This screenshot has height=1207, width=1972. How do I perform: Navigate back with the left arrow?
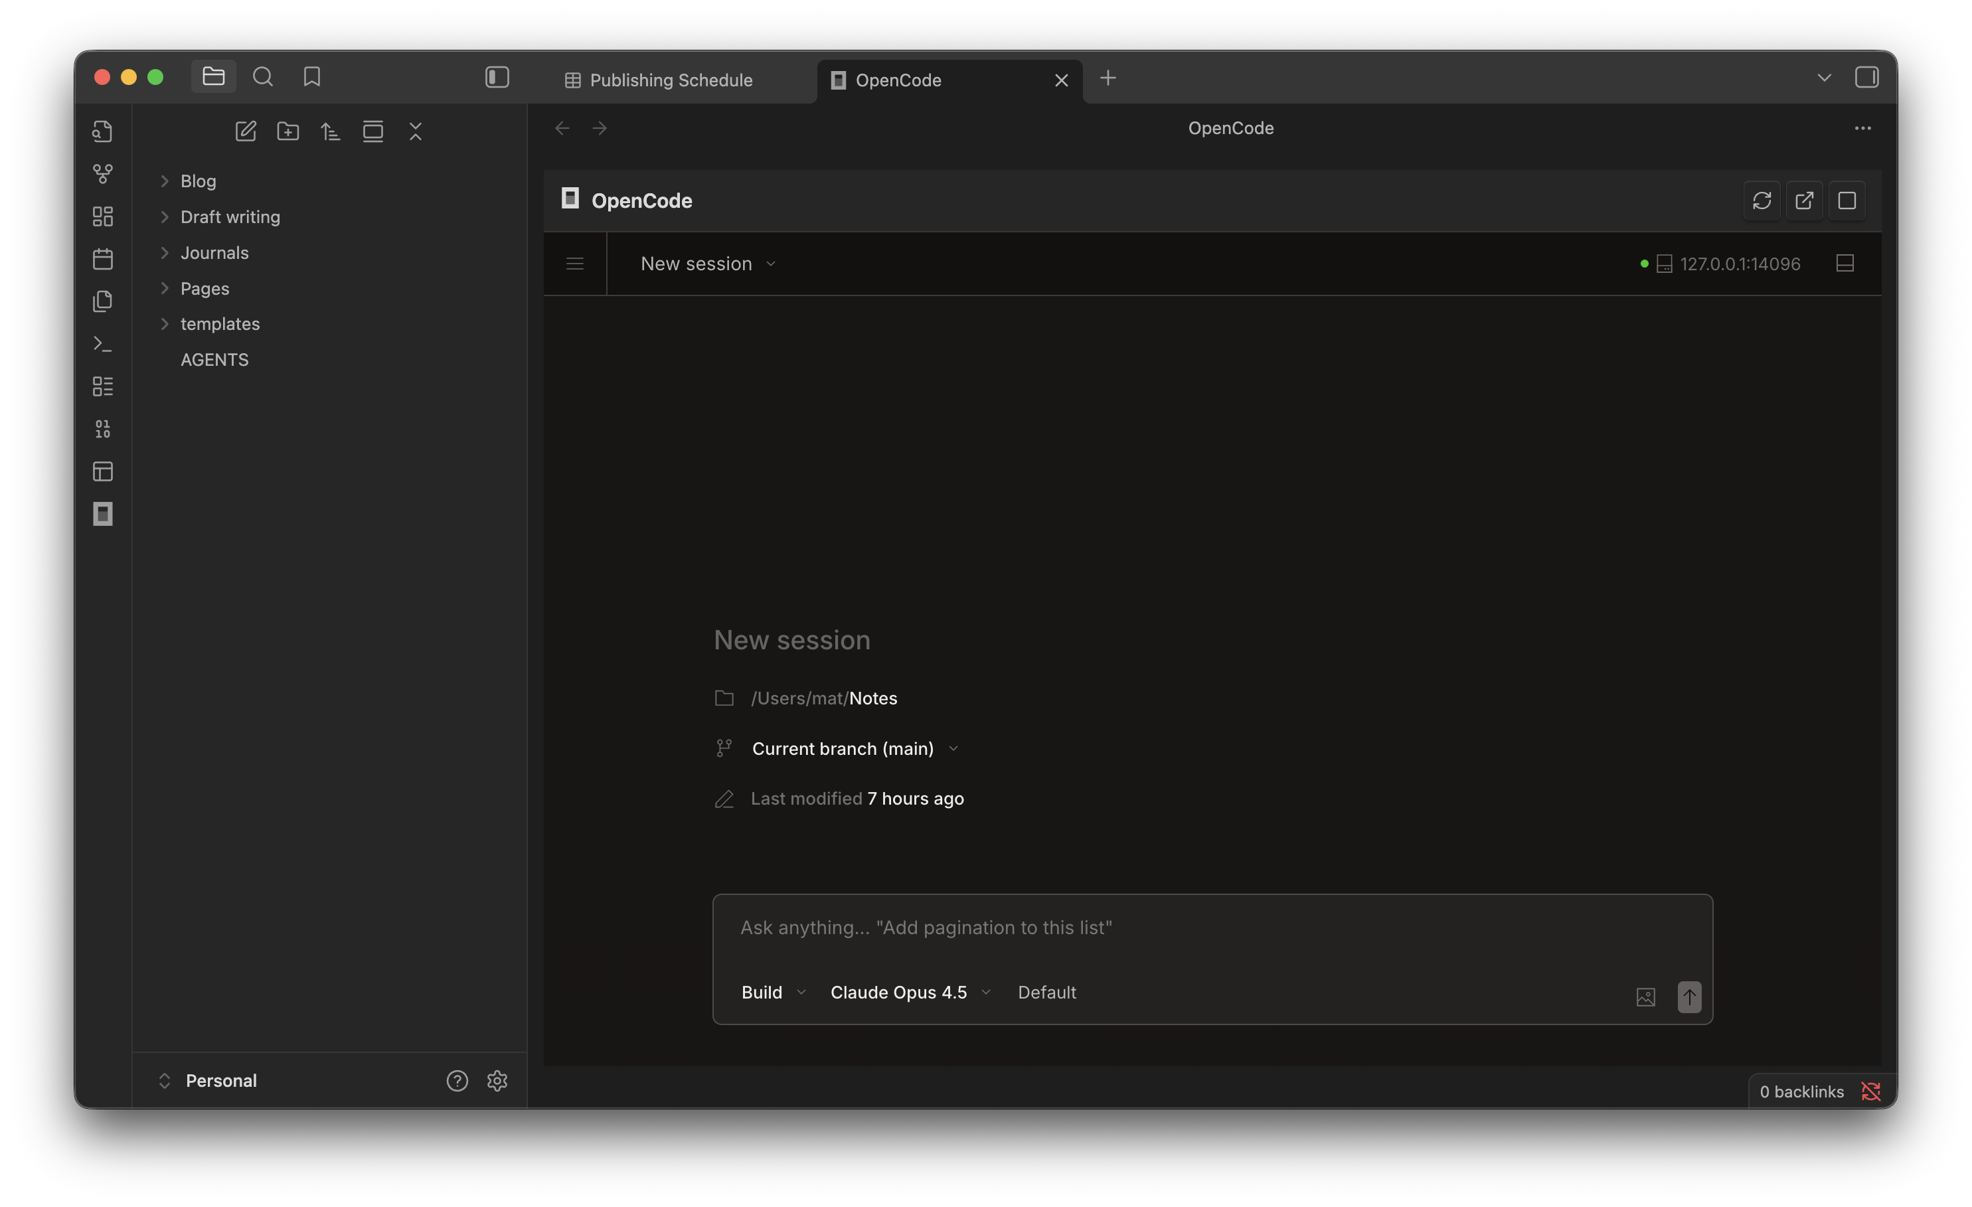click(x=562, y=128)
